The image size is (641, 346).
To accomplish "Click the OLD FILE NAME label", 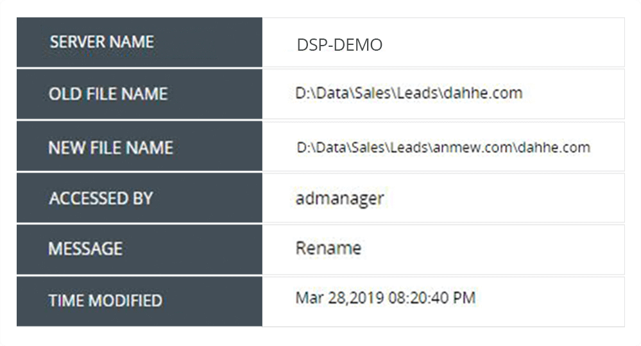I will tap(108, 94).
